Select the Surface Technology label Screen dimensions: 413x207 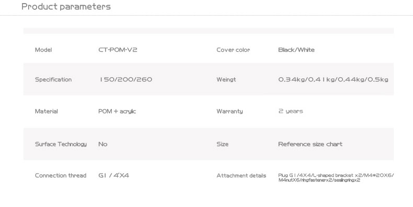61,144
